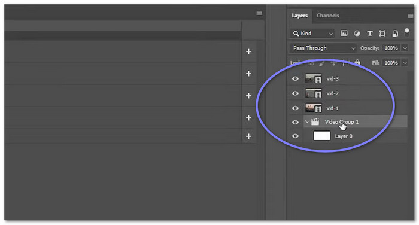Viewport: 419px width, 225px height.
Task: Hide Layer 0
Action: (x=295, y=136)
